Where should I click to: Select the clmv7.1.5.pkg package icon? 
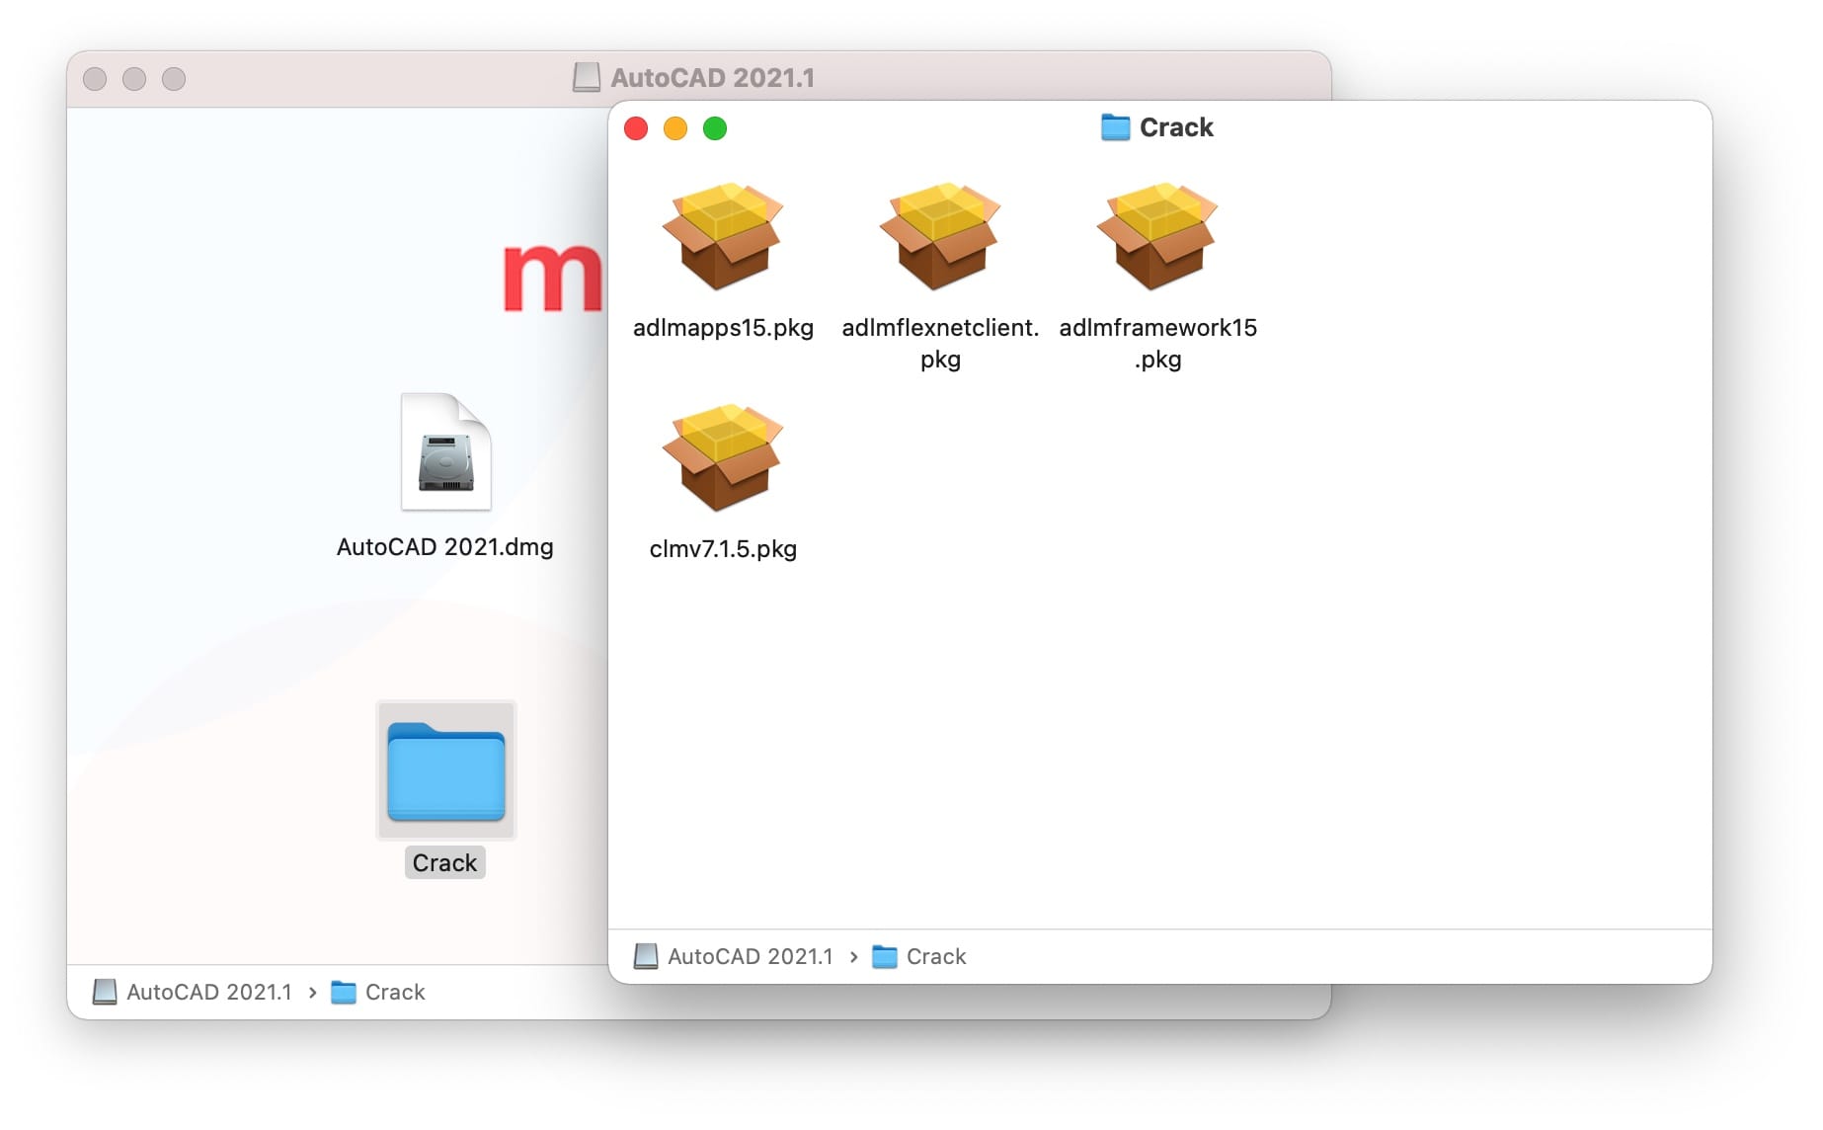[x=723, y=457]
